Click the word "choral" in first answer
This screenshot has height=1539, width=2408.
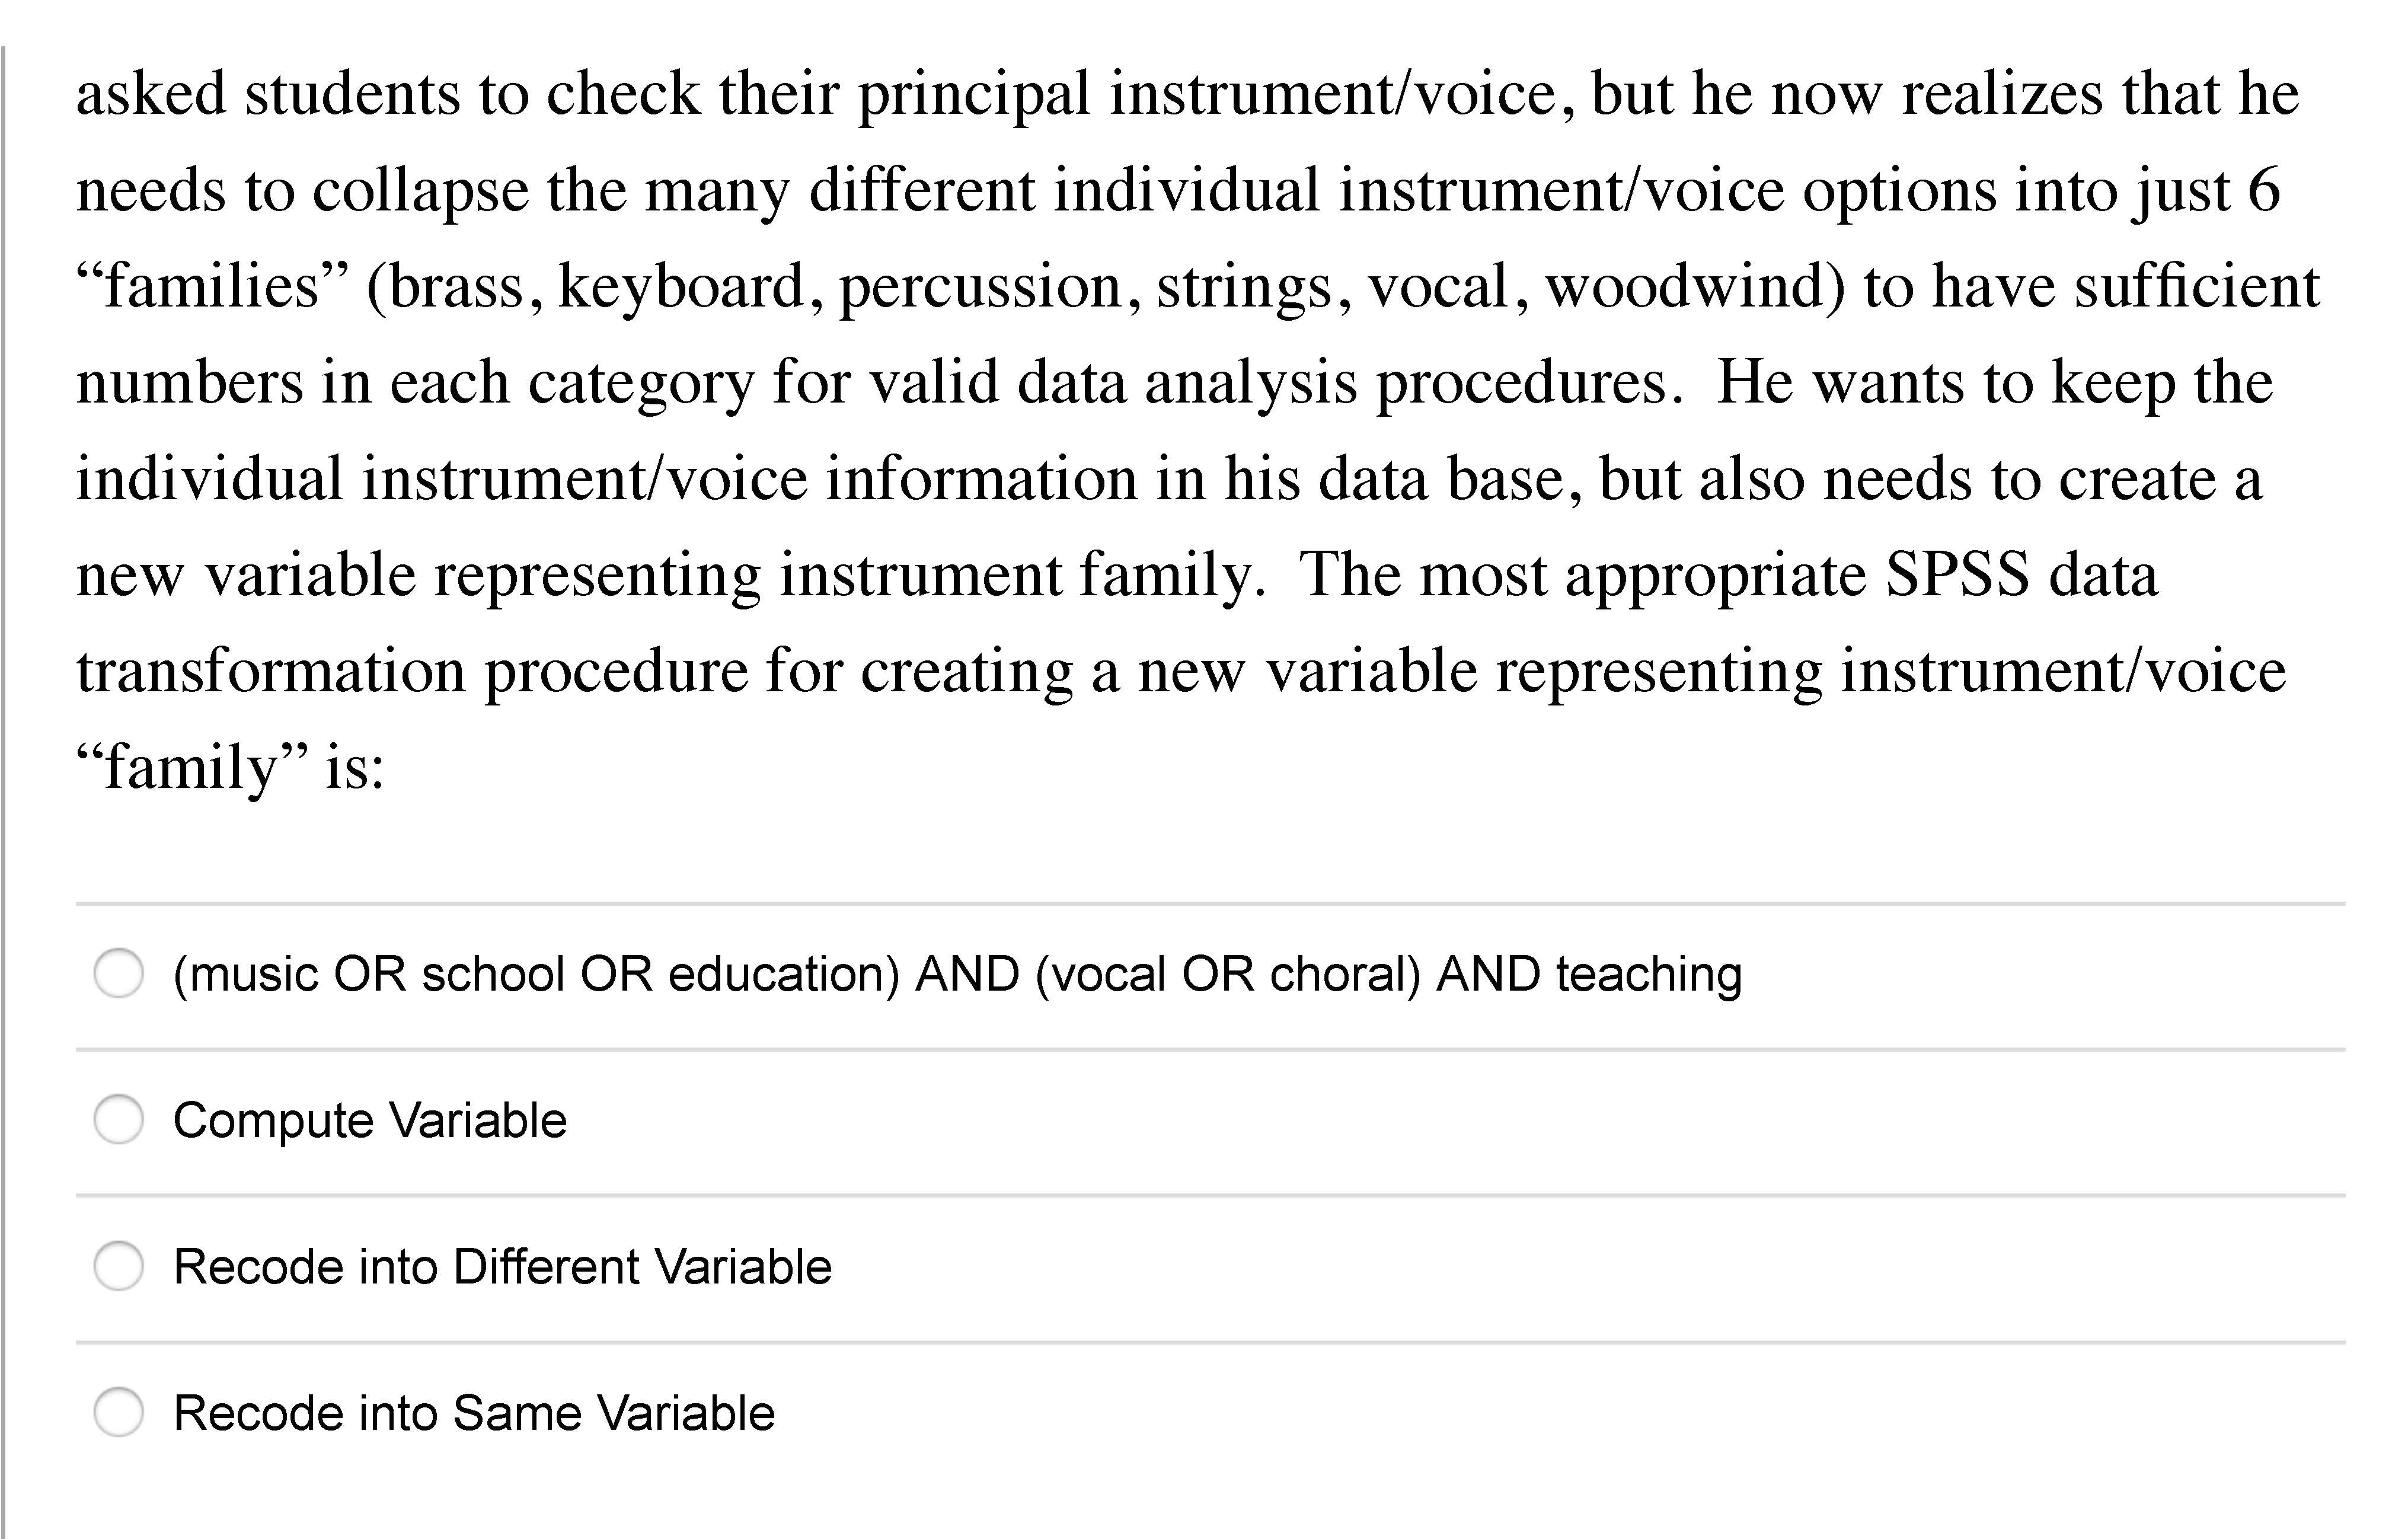1344,974
